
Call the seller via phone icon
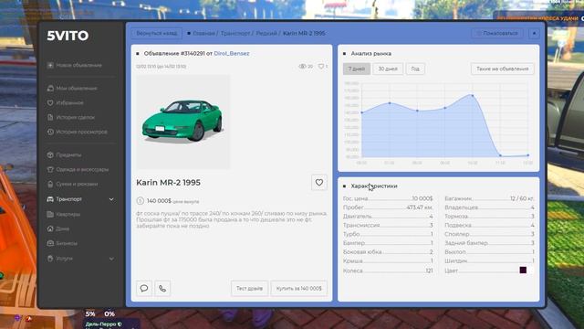pyautogui.click(x=162, y=289)
